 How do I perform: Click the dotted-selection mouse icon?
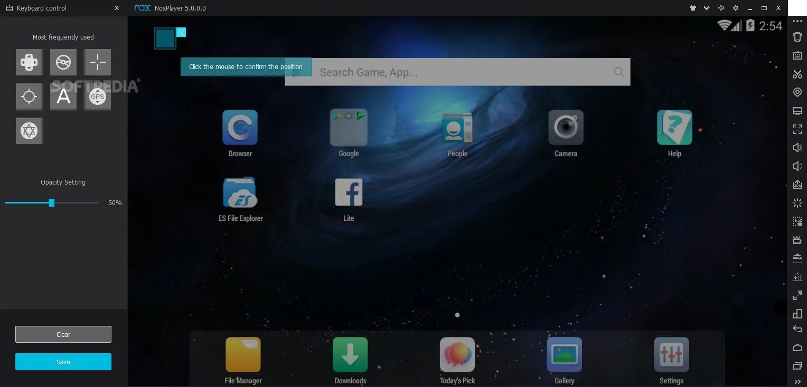(797, 221)
